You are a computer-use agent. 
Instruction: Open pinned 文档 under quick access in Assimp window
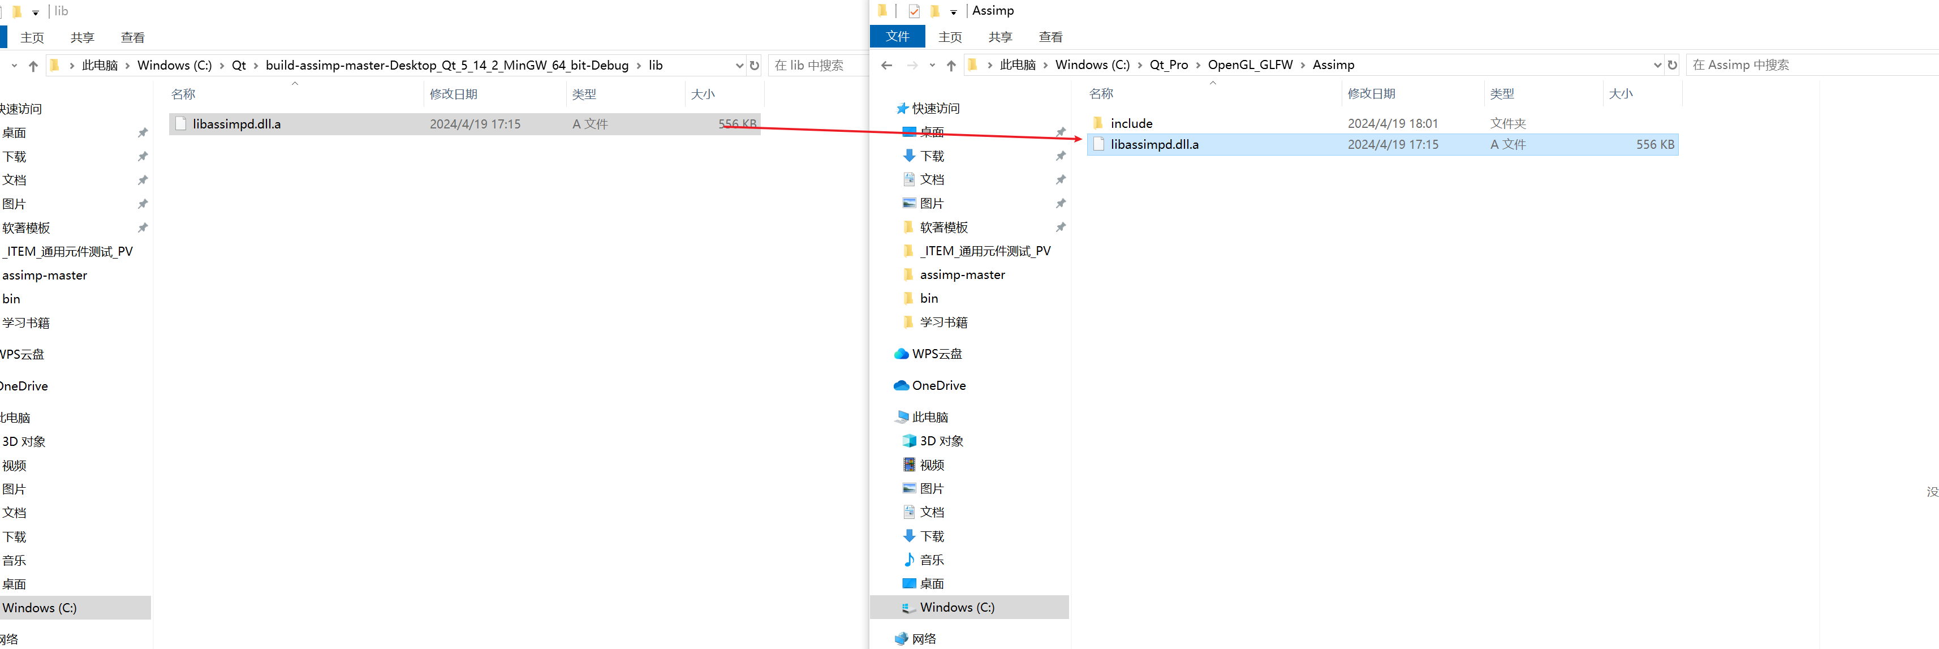tap(932, 180)
